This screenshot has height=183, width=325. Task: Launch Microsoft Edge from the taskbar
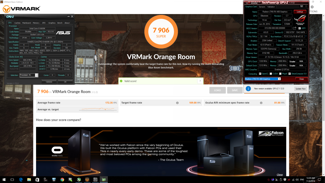tap(21, 179)
